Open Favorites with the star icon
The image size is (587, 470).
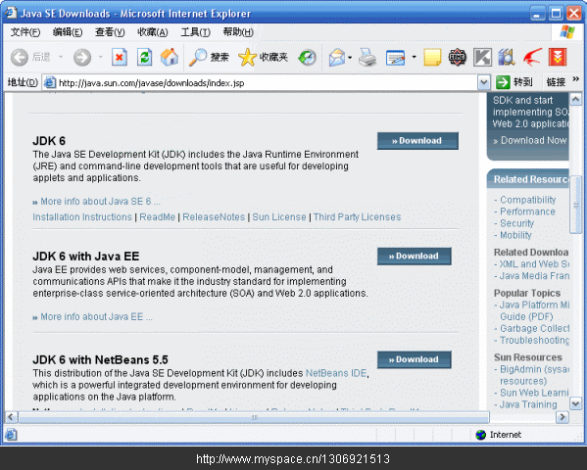247,57
